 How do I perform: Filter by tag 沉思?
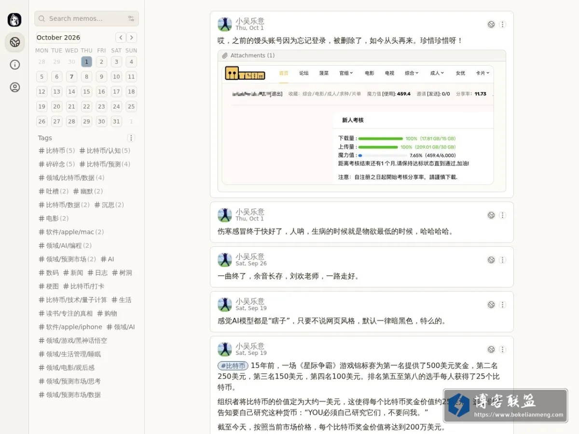pyautogui.click(x=109, y=205)
